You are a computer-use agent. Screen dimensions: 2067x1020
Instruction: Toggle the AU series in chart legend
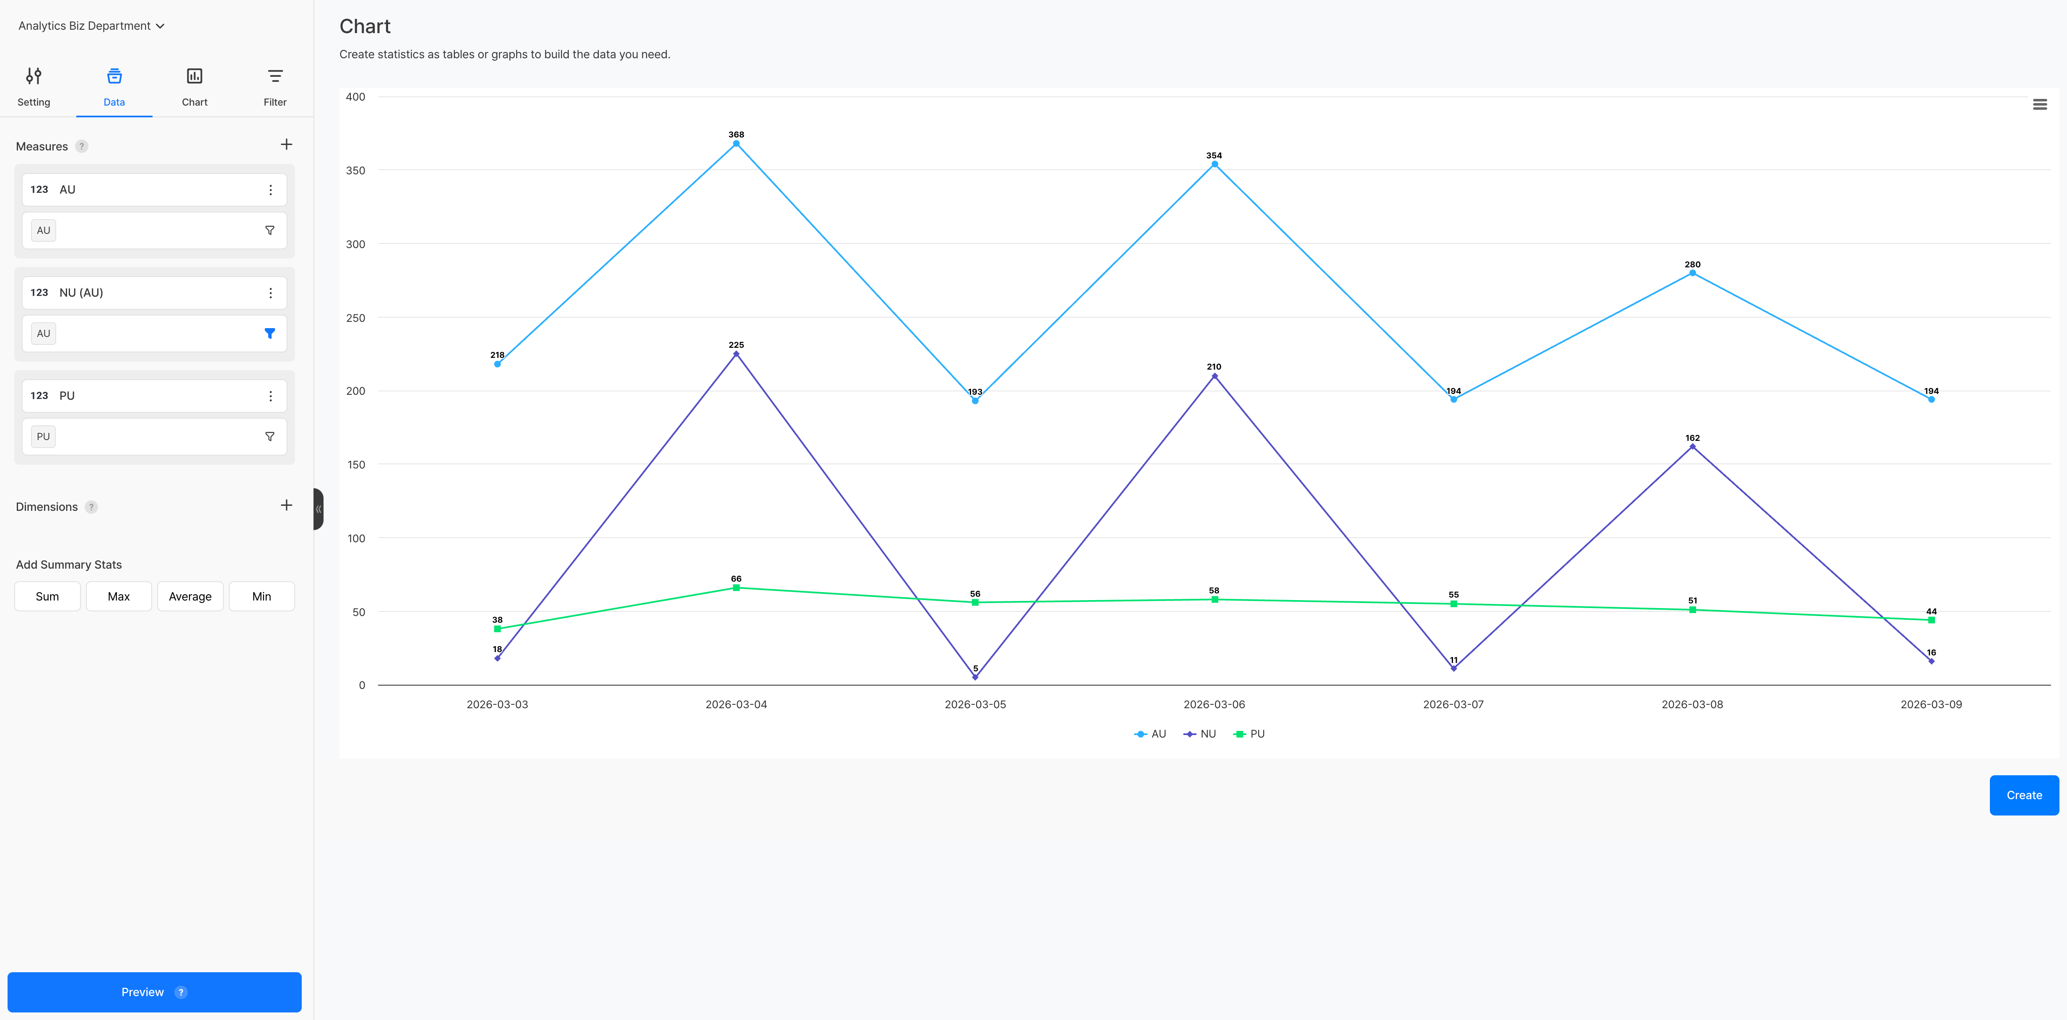coord(1151,734)
